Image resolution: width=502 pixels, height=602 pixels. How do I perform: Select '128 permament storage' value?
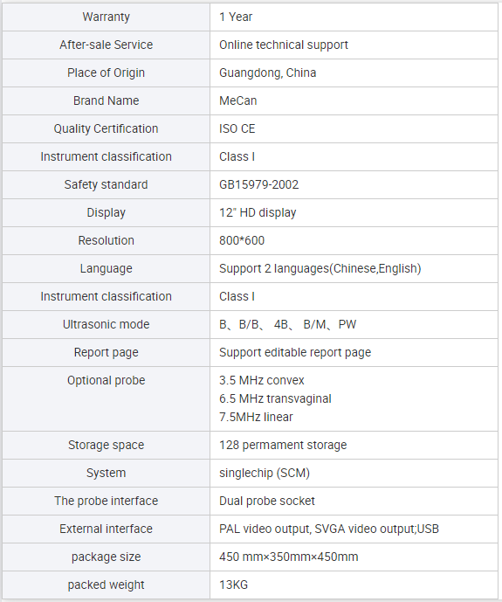pyautogui.click(x=283, y=445)
